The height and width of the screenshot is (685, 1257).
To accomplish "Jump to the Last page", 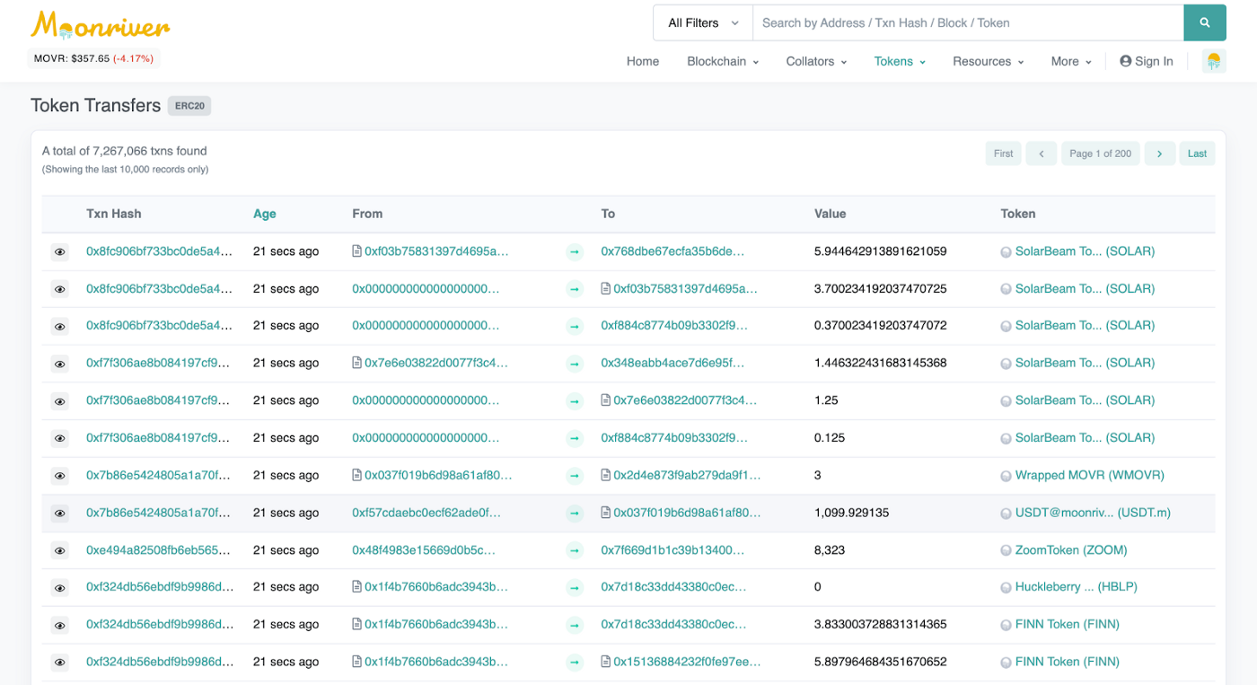I will [1197, 154].
